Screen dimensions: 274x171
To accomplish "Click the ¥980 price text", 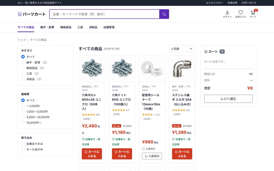I will click(148, 142).
